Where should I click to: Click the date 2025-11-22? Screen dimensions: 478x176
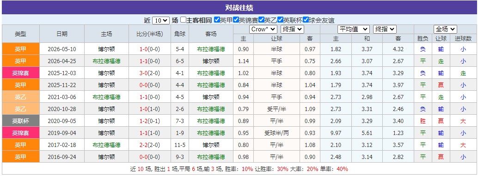coord(62,85)
